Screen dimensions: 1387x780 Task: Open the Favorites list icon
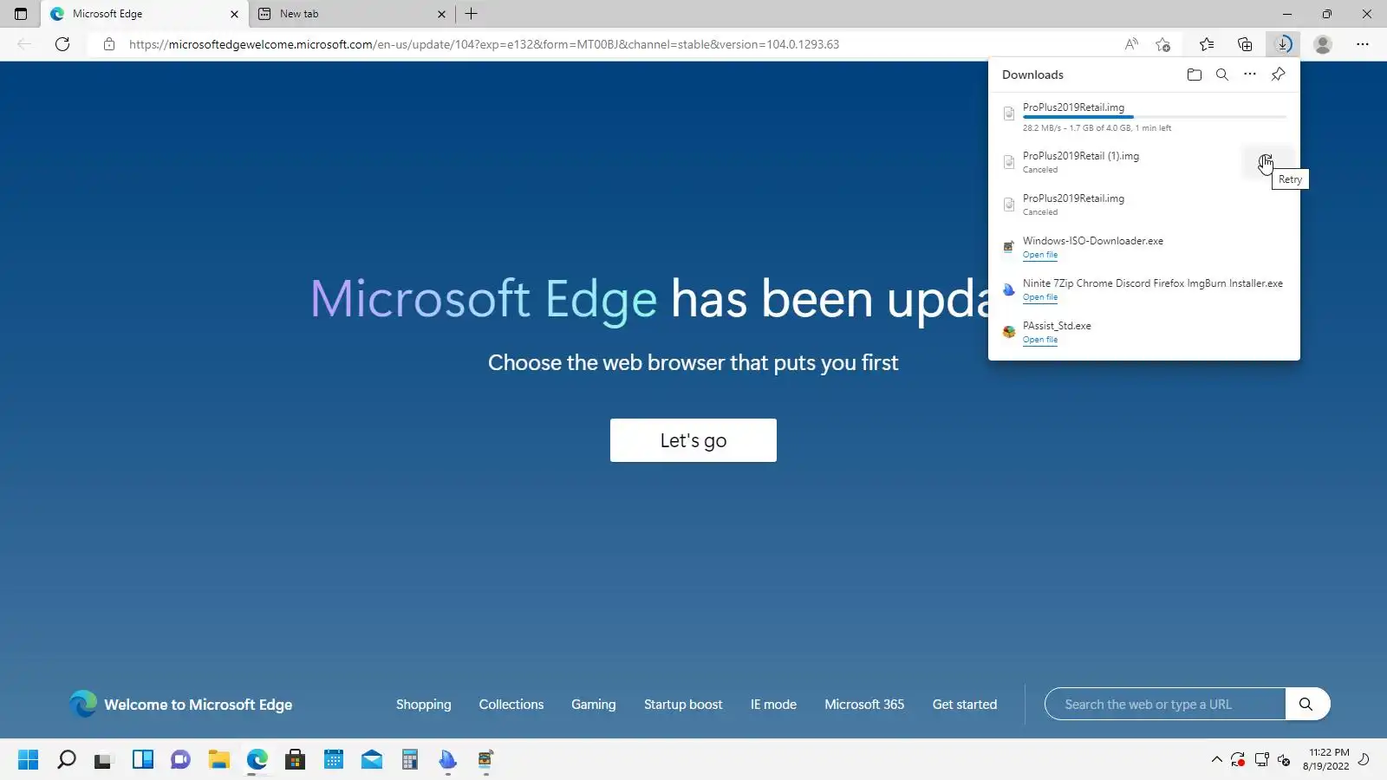1206,44
